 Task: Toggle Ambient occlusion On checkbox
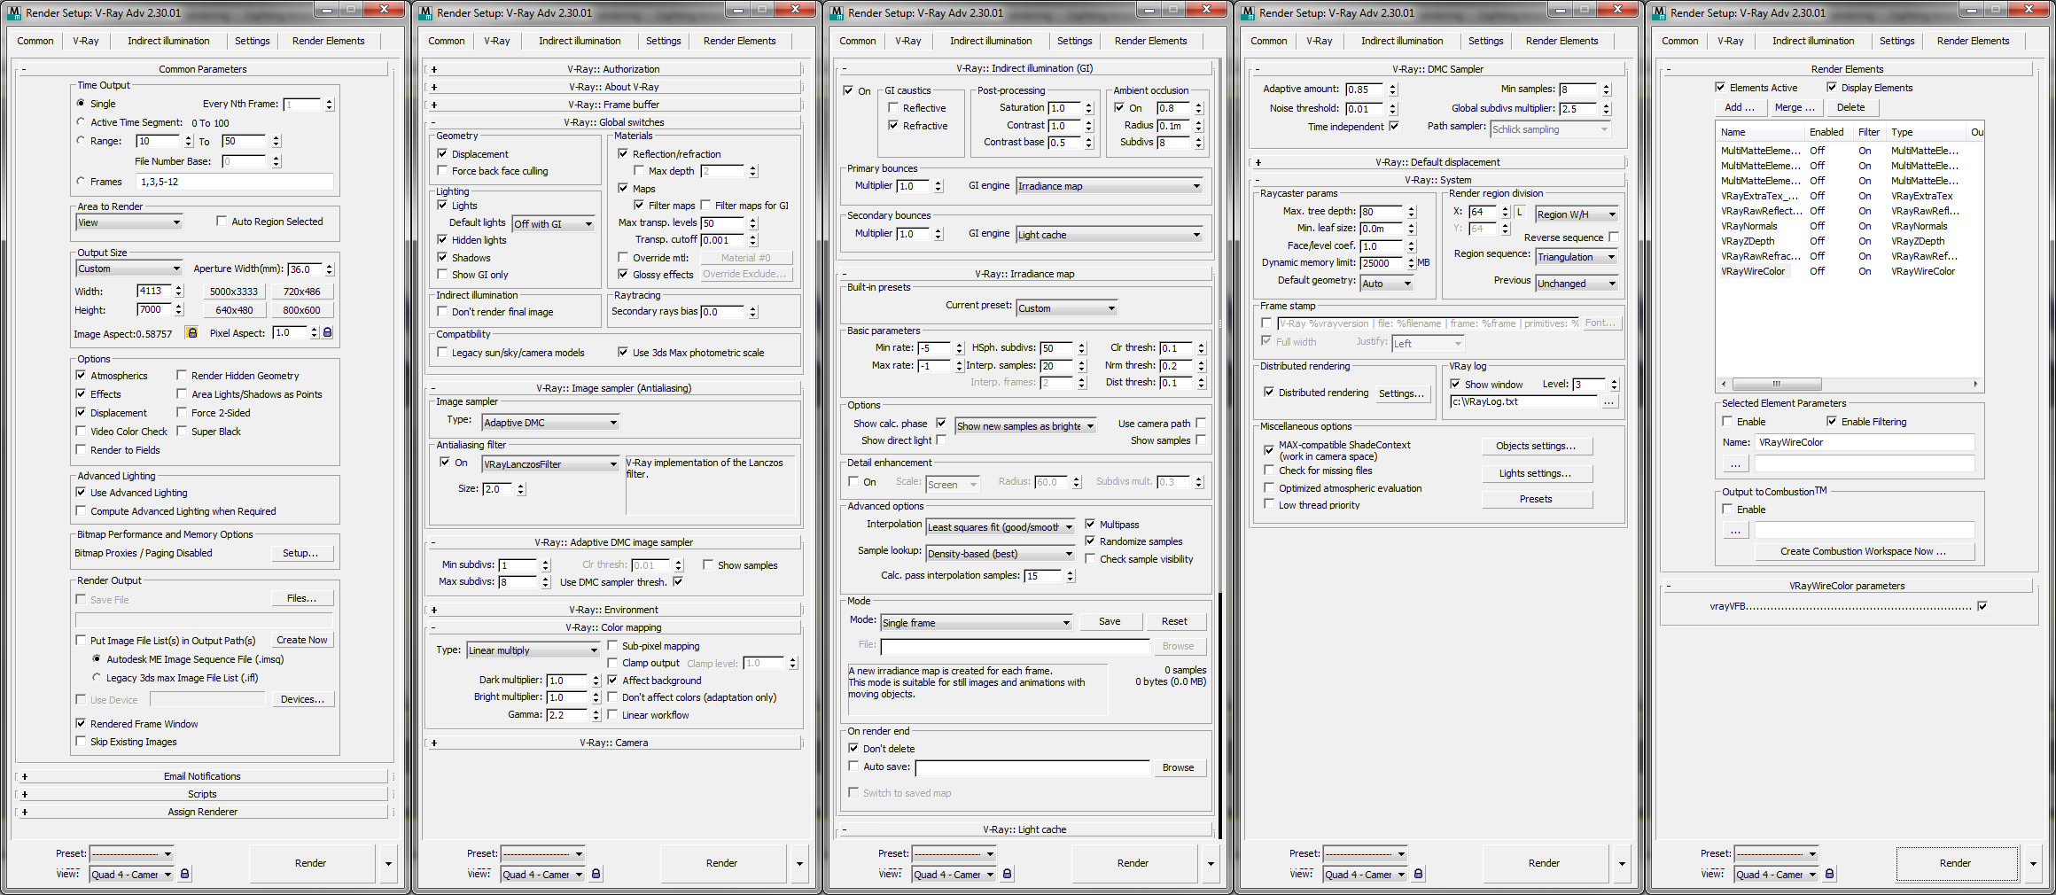(x=1119, y=108)
